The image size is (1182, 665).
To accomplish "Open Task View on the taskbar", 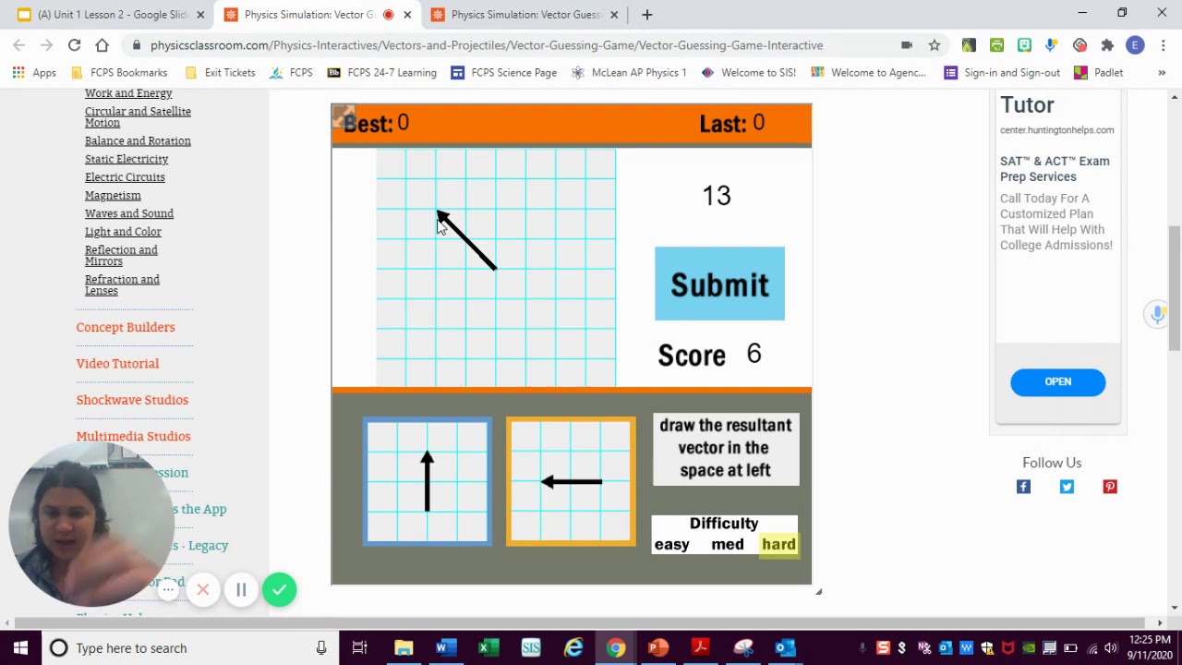I will click(360, 647).
